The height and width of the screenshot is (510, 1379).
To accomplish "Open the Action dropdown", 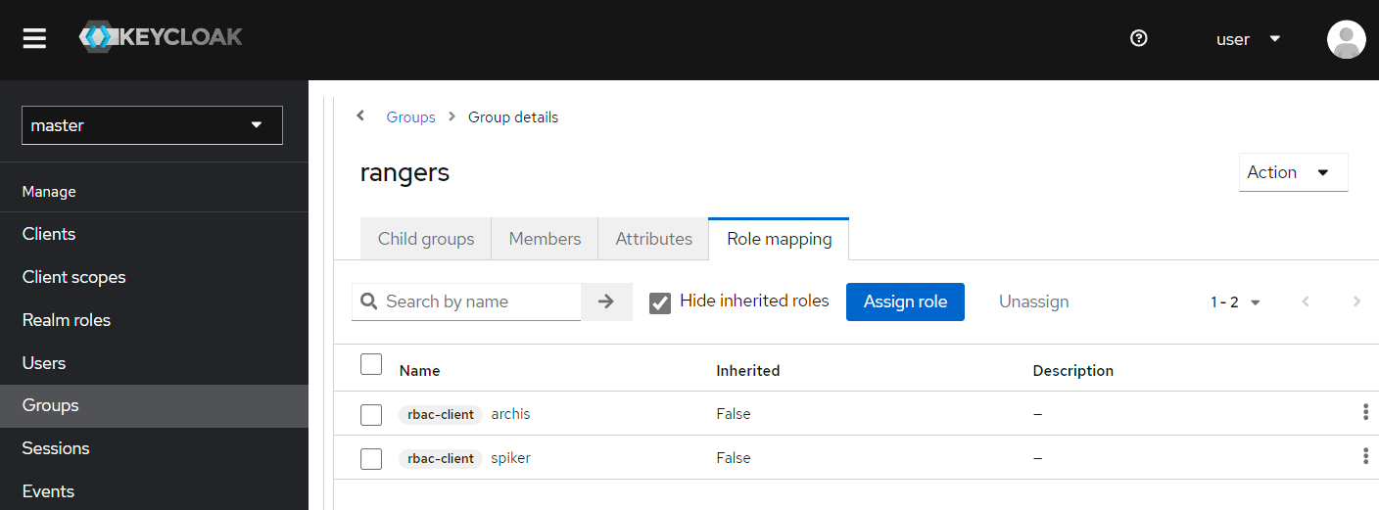I will [x=1293, y=172].
